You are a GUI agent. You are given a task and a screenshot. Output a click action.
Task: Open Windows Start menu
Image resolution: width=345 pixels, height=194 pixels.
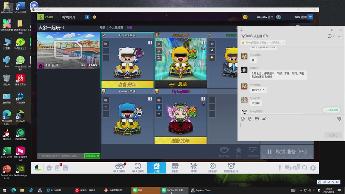(x=4, y=190)
